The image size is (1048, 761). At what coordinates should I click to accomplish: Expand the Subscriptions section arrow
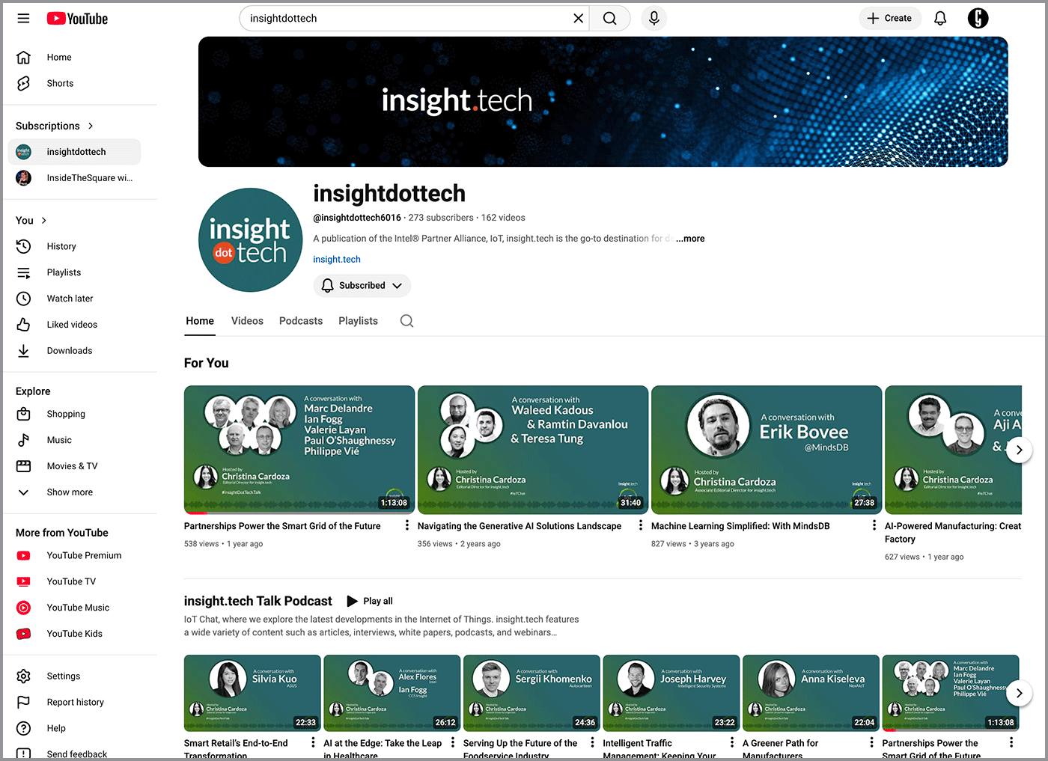tap(91, 126)
